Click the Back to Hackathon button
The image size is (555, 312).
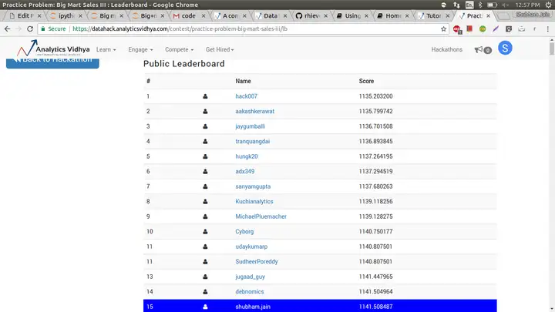pos(52,63)
